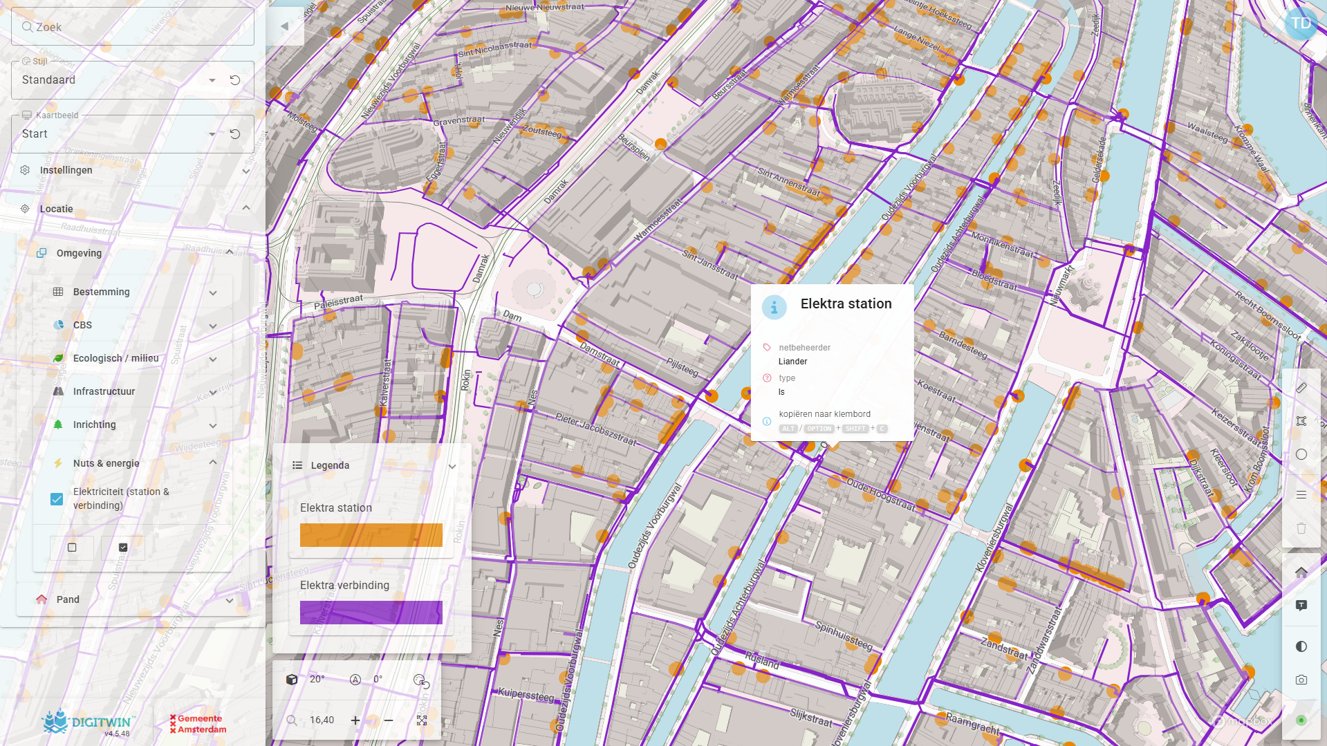Collapse the Legenda panel
The image size is (1327, 746).
pos(452,466)
